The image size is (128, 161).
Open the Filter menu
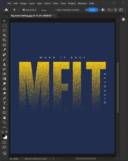click(56, 3)
